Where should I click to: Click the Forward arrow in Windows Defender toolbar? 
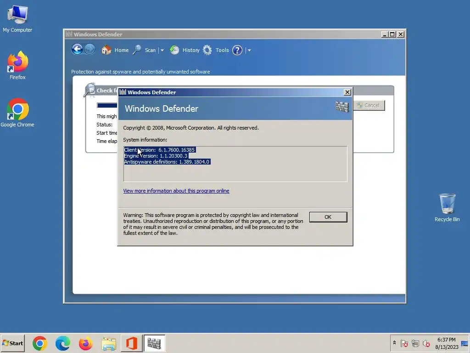(90, 49)
